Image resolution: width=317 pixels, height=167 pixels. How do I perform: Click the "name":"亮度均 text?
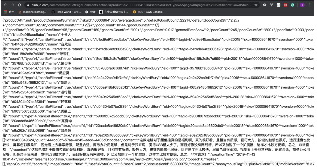click(x=60, y=121)
